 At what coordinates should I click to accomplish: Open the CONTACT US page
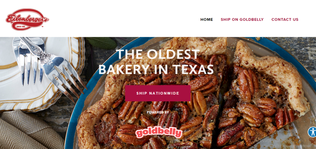pos(285,19)
